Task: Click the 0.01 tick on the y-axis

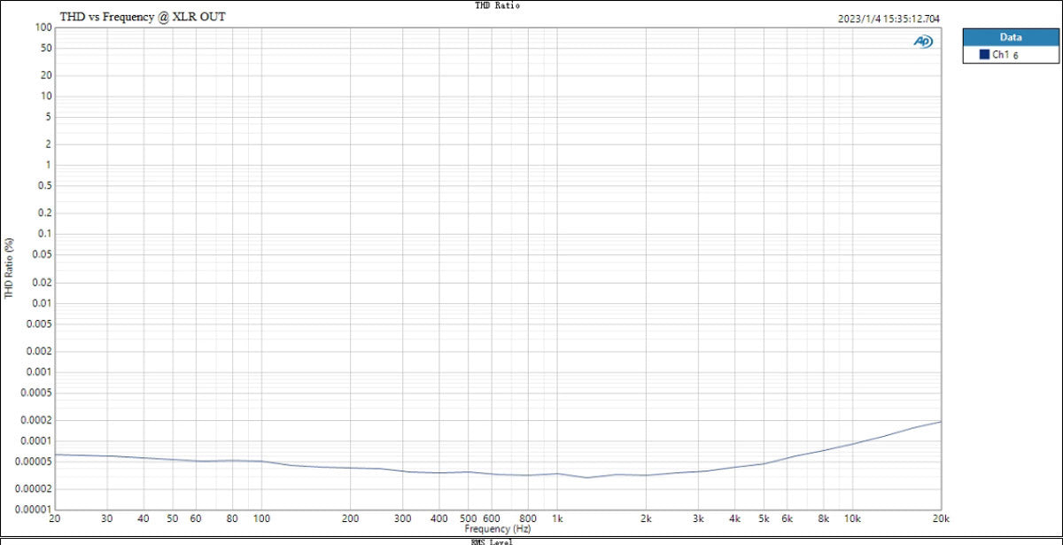Action: [39, 303]
